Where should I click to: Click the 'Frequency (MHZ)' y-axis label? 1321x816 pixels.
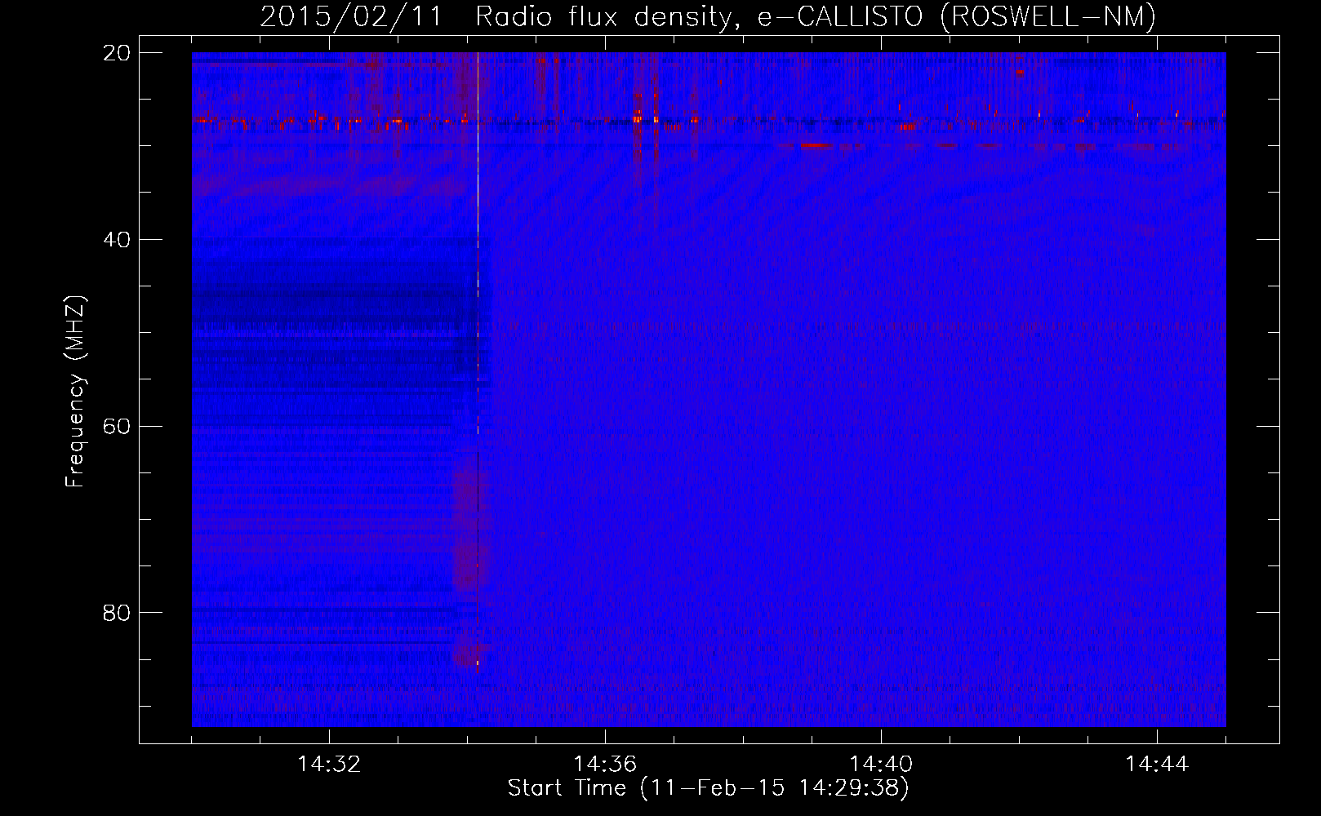(x=76, y=392)
